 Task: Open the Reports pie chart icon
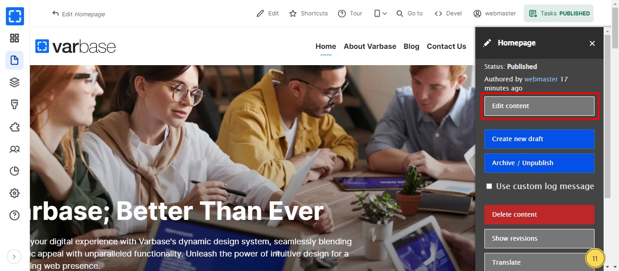[15, 171]
